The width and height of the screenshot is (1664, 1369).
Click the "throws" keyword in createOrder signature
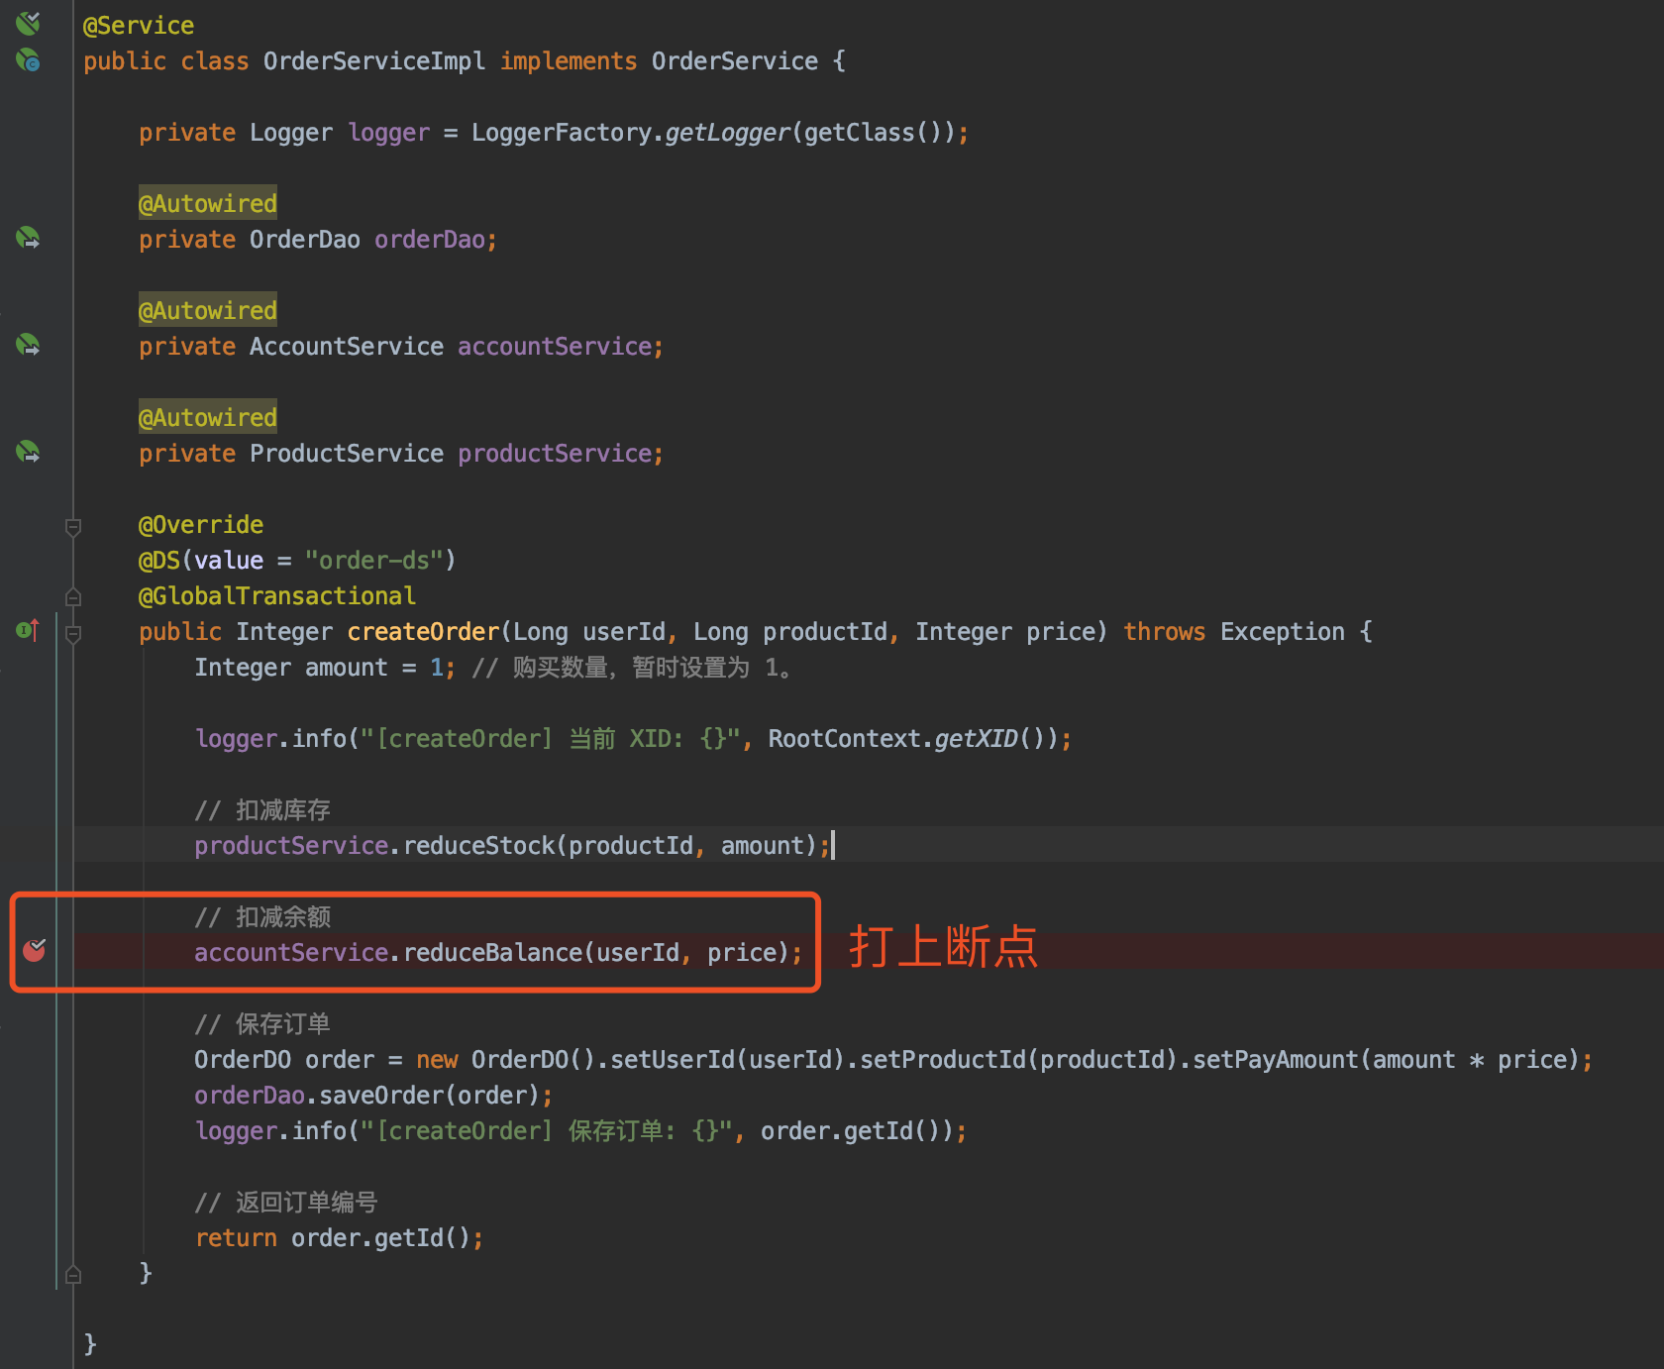(1165, 631)
